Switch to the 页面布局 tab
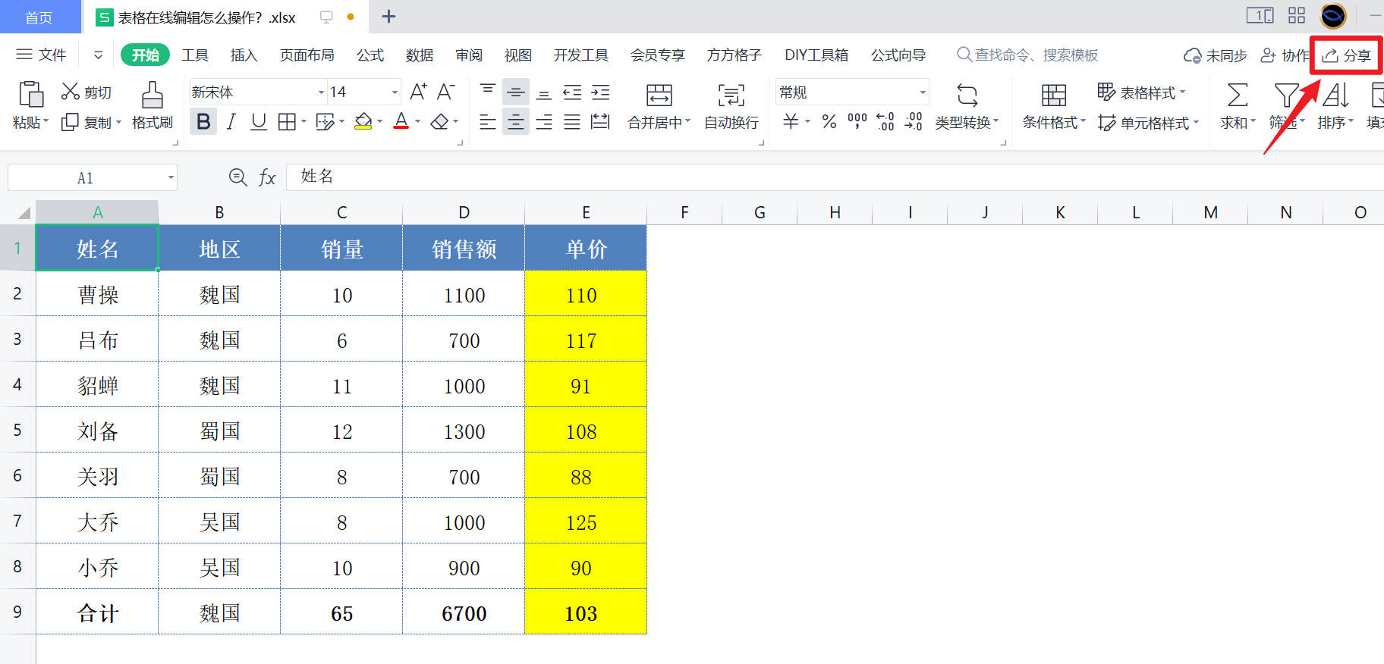The width and height of the screenshot is (1384, 664). click(x=307, y=55)
